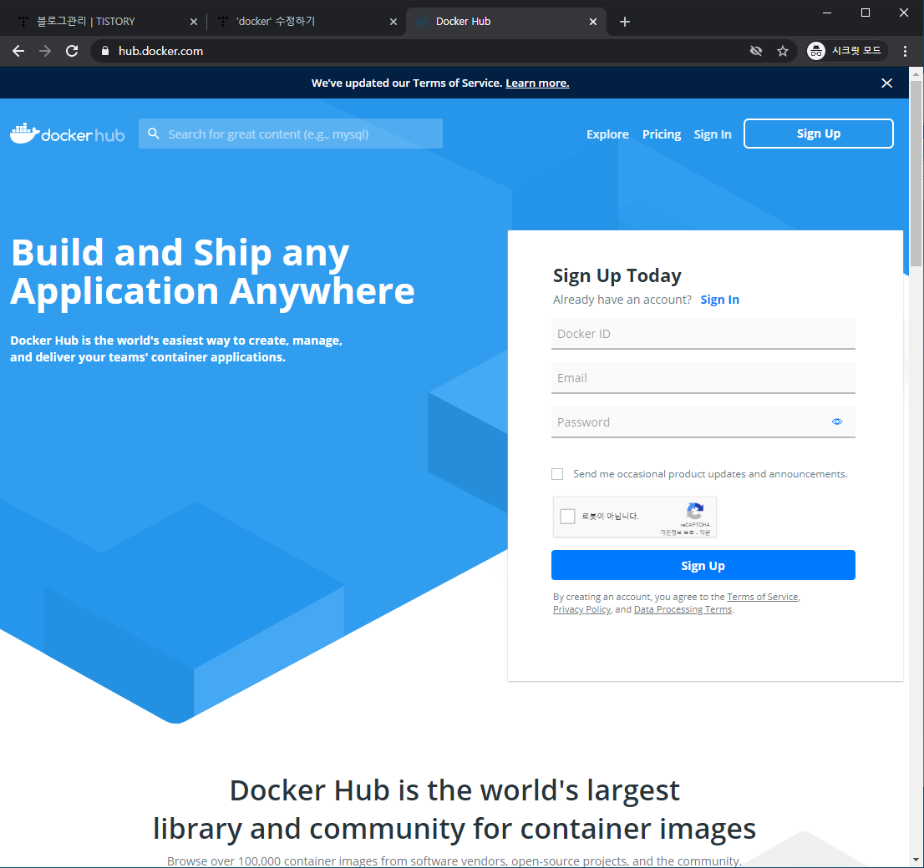Click the docker hub logo

(x=67, y=134)
